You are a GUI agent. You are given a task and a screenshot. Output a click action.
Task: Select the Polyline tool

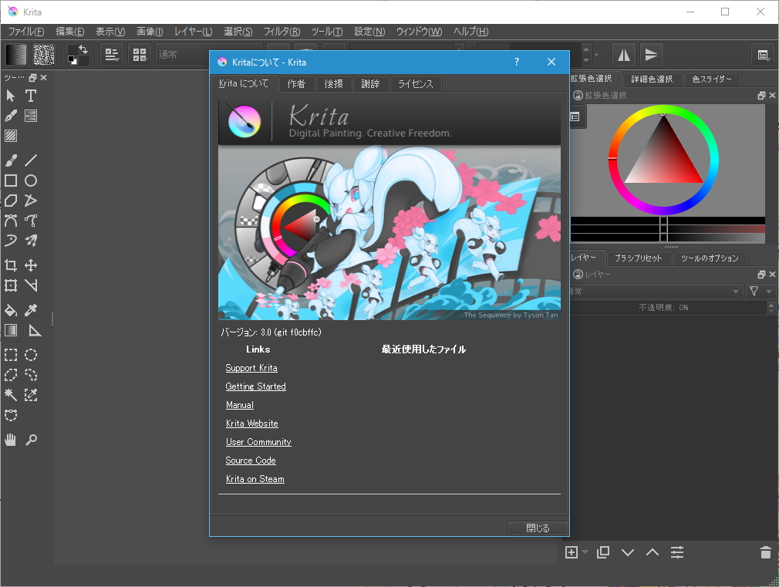[31, 201]
